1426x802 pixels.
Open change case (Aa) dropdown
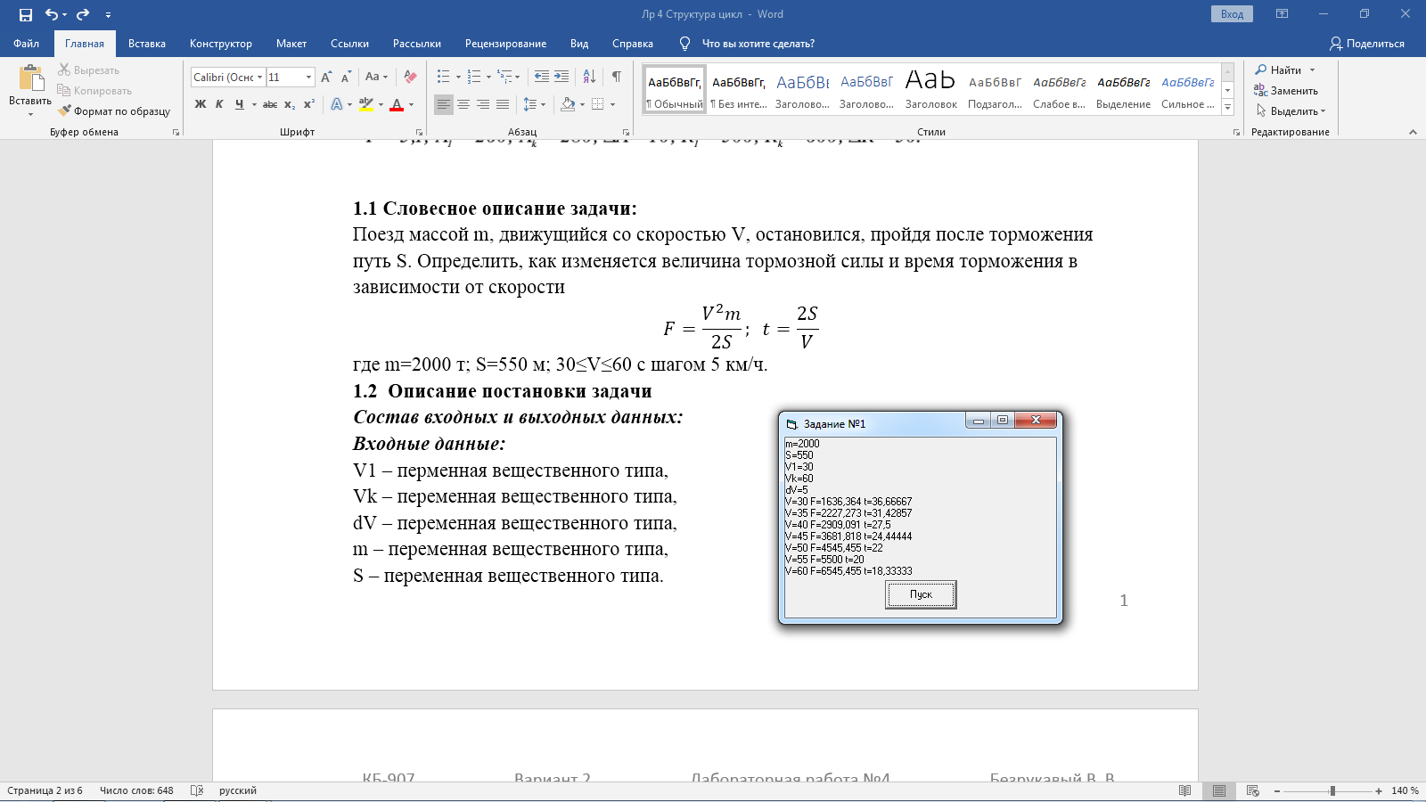tap(376, 77)
